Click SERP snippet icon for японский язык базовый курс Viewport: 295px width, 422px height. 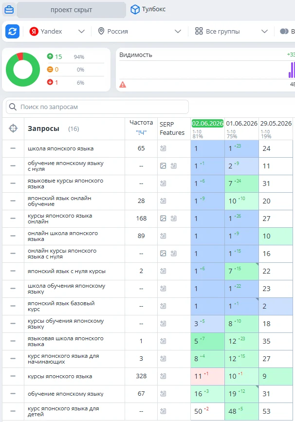(x=163, y=306)
